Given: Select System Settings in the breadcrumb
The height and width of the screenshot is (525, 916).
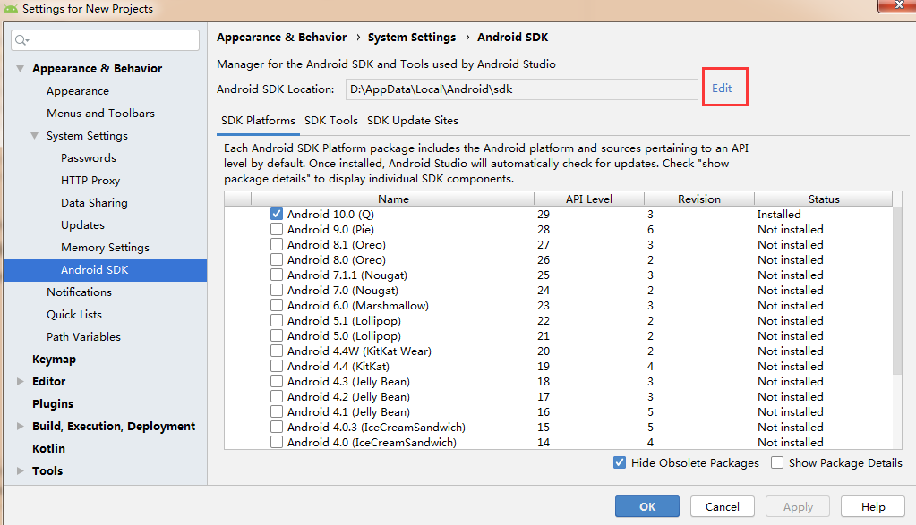Looking at the screenshot, I should [x=412, y=37].
